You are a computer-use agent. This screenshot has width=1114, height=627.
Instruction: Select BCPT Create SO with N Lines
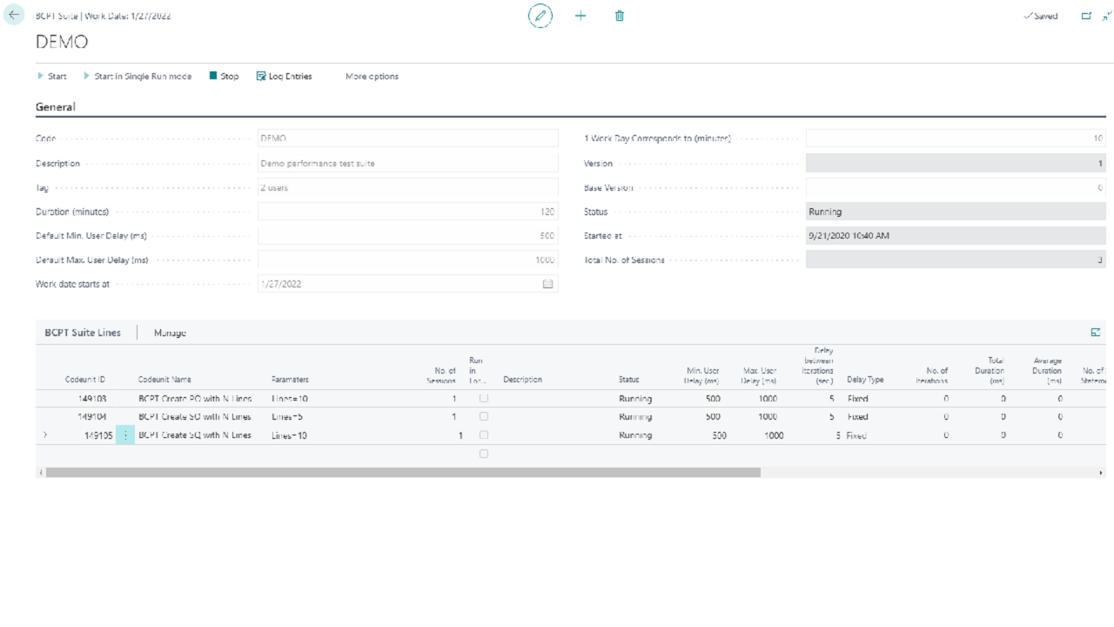pyautogui.click(x=195, y=416)
